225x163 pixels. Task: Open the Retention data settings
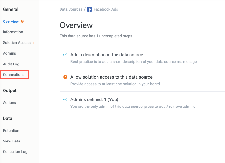(x=11, y=131)
